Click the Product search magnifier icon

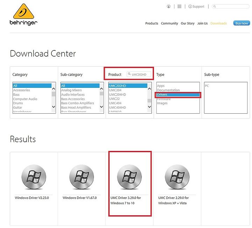(129, 74)
